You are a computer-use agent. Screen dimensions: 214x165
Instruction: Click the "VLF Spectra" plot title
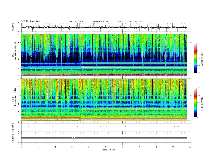(31, 21)
